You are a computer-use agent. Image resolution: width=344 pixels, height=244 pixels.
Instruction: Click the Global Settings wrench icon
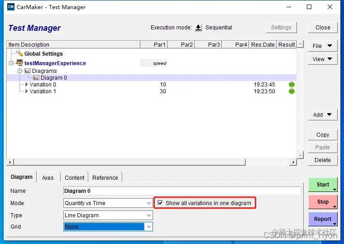(x=19, y=53)
